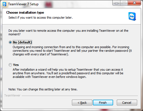Click the grey TeamViewer branding label above the buttons
The width and height of the screenshot is (143, 111).
click(12, 95)
